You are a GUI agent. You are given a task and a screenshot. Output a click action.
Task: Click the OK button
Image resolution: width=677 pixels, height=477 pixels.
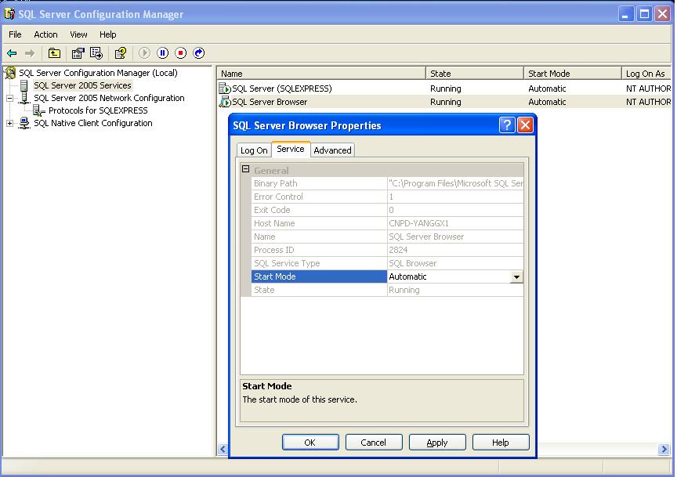point(310,443)
